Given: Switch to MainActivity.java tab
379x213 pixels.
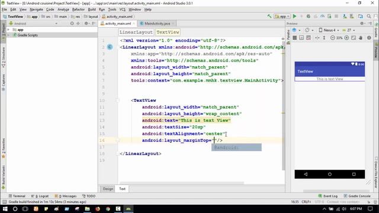Looking at the screenshot, I should pyautogui.click(x=157, y=24).
